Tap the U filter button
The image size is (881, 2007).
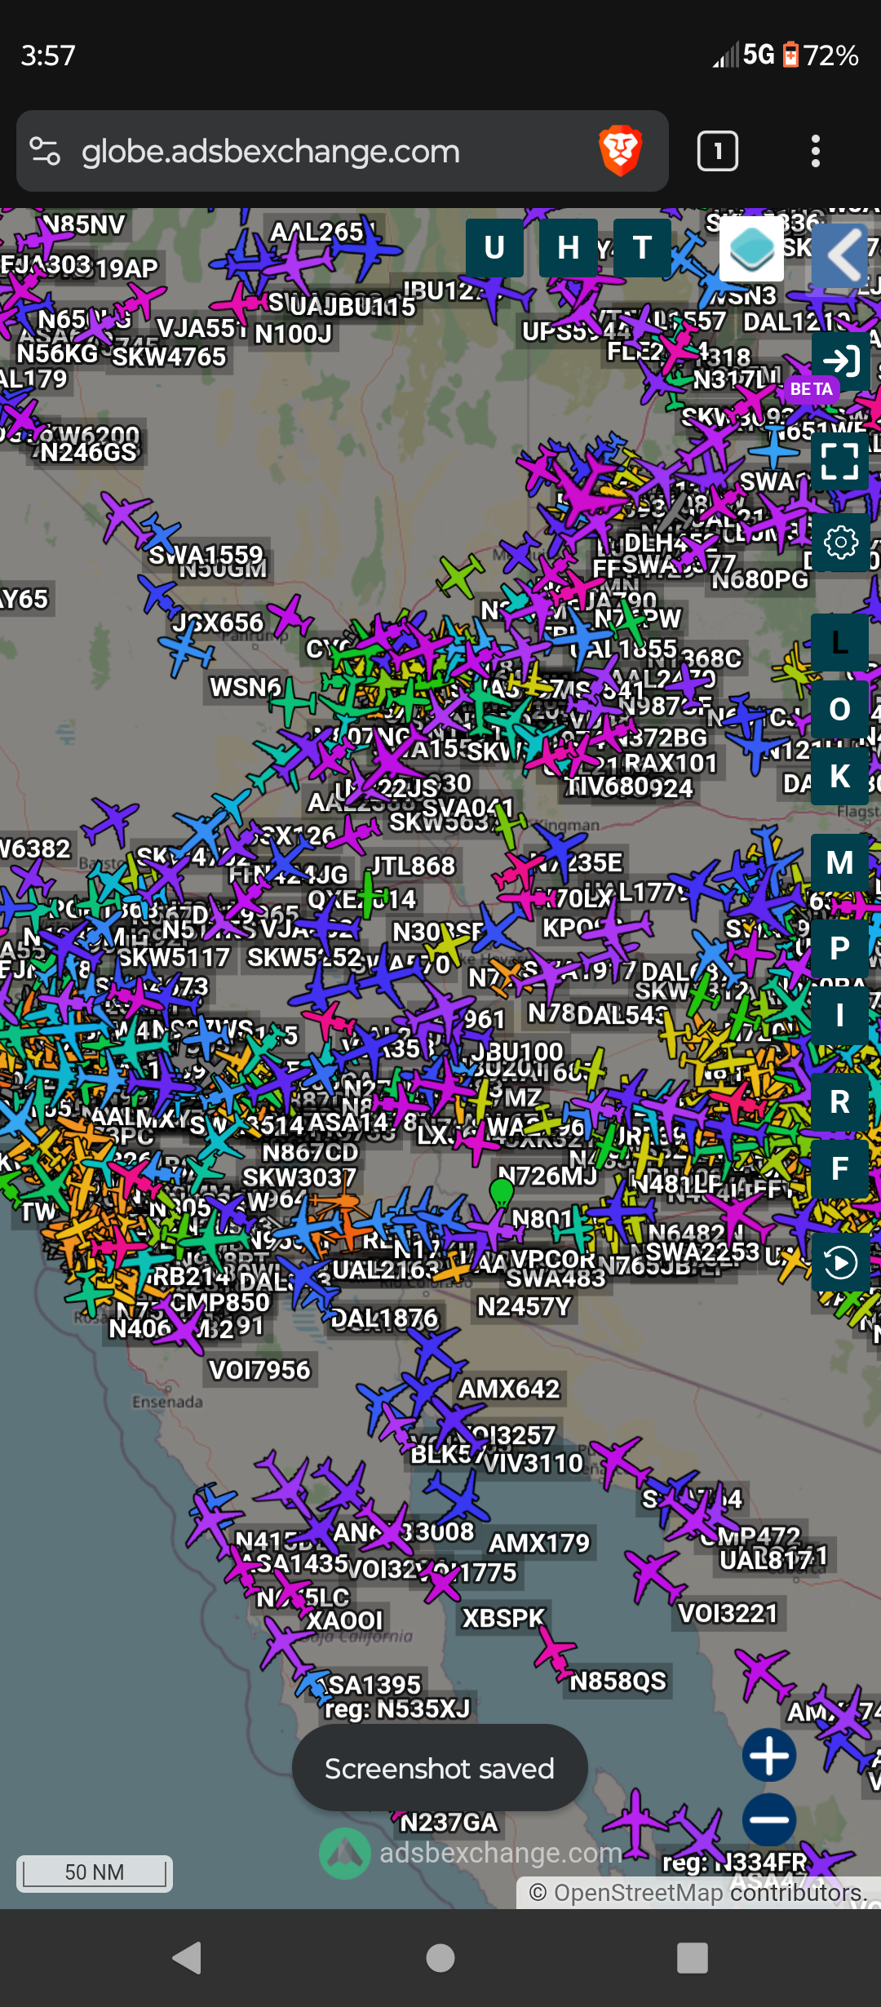tap(494, 247)
